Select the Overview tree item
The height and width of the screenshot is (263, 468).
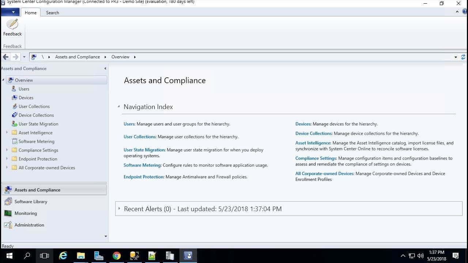tap(57, 80)
